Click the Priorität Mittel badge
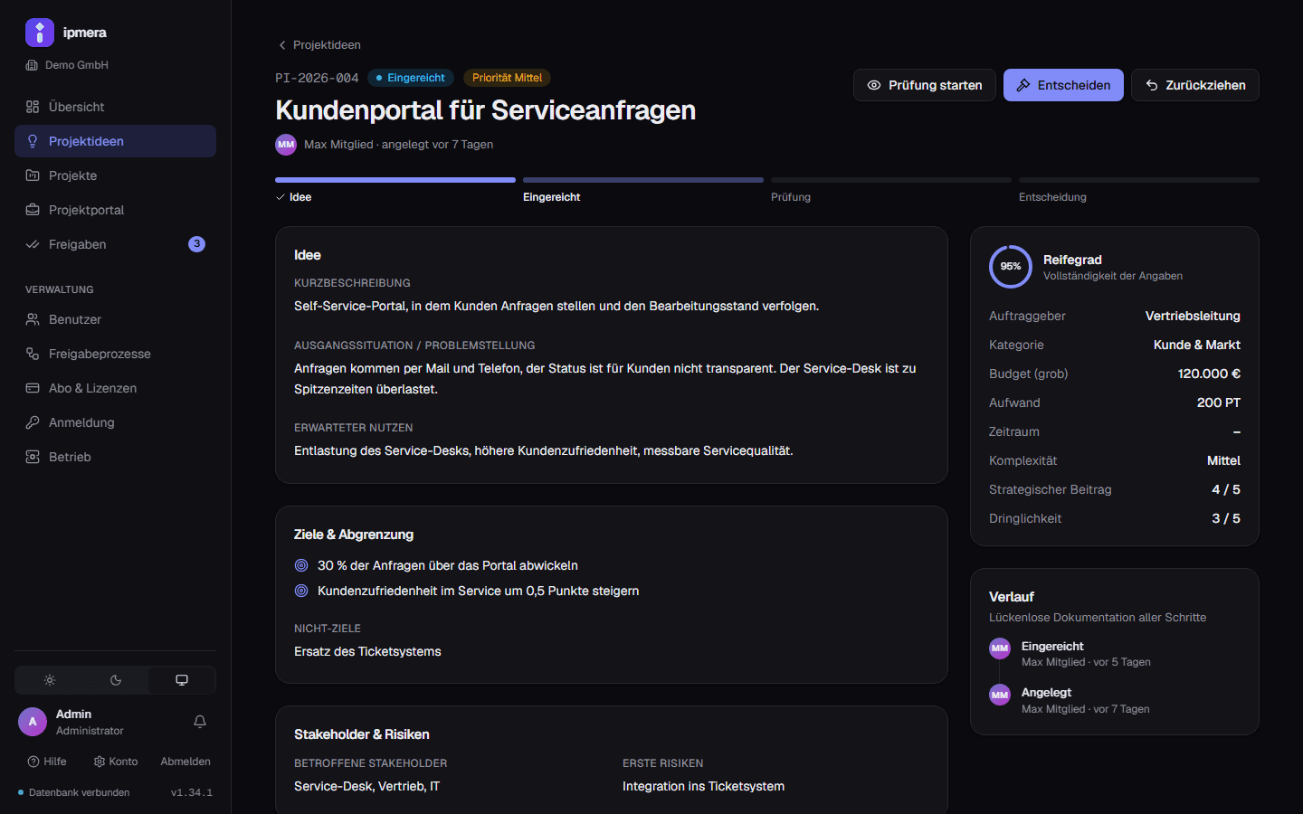 pyautogui.click(x=507, y=78)
